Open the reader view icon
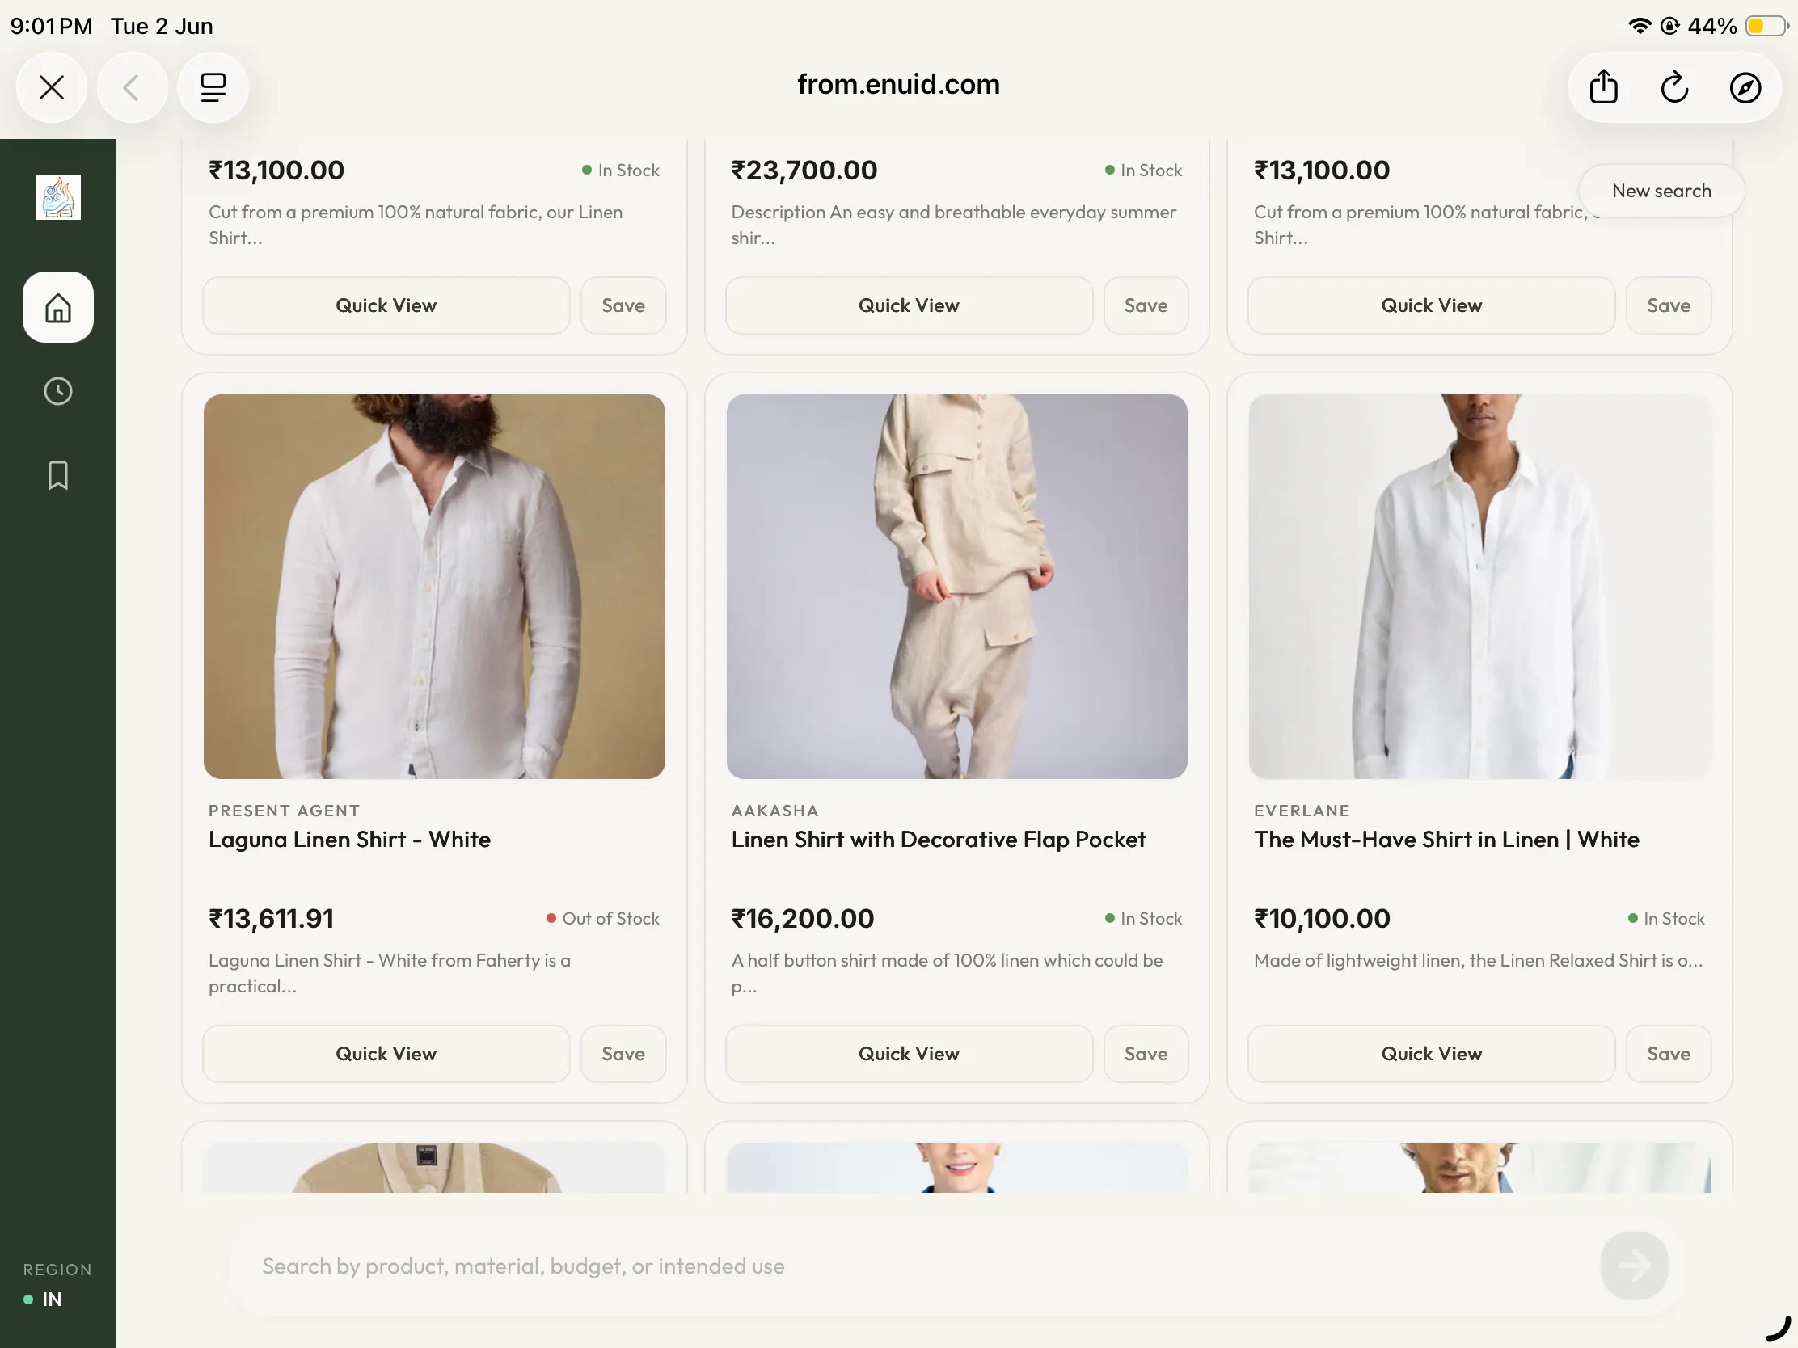The width and height of the screenshot is (1798, 1348). pyautogui.click(x=213, y=87)
